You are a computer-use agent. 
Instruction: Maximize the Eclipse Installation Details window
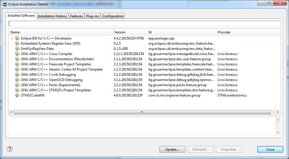pyautogui.click(x=269, y=3)
